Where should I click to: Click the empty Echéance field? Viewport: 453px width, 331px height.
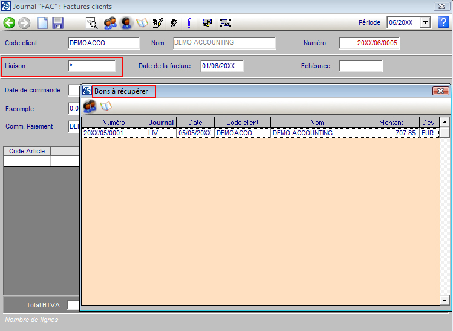coord(360,66)
